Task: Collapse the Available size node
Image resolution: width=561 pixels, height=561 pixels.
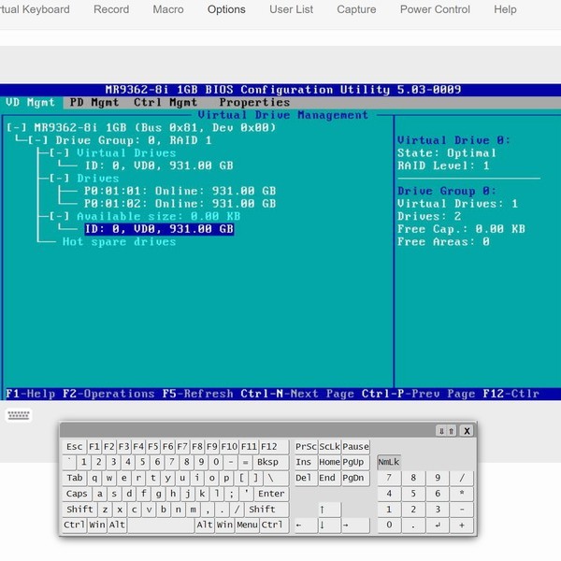Action: click(x=60, y=216)
